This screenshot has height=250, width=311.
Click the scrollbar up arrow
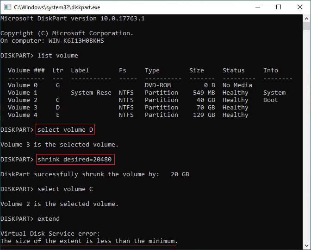click(307, 19)
